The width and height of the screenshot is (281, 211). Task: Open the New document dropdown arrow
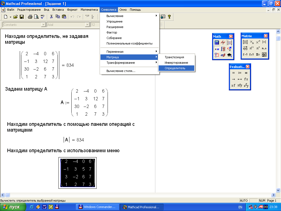point(10,17)
